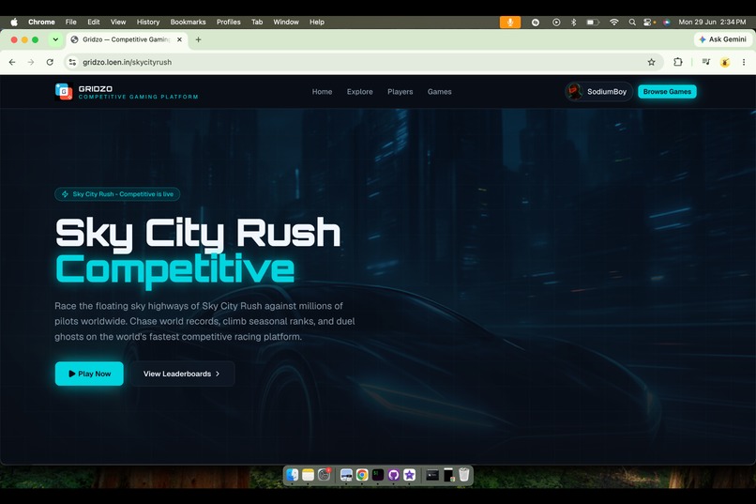Expand the tab search dropdown arrow
756x504 pixels.
click(55, 39)
